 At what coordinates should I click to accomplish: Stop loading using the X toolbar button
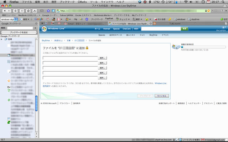click(x=22, y=11)
